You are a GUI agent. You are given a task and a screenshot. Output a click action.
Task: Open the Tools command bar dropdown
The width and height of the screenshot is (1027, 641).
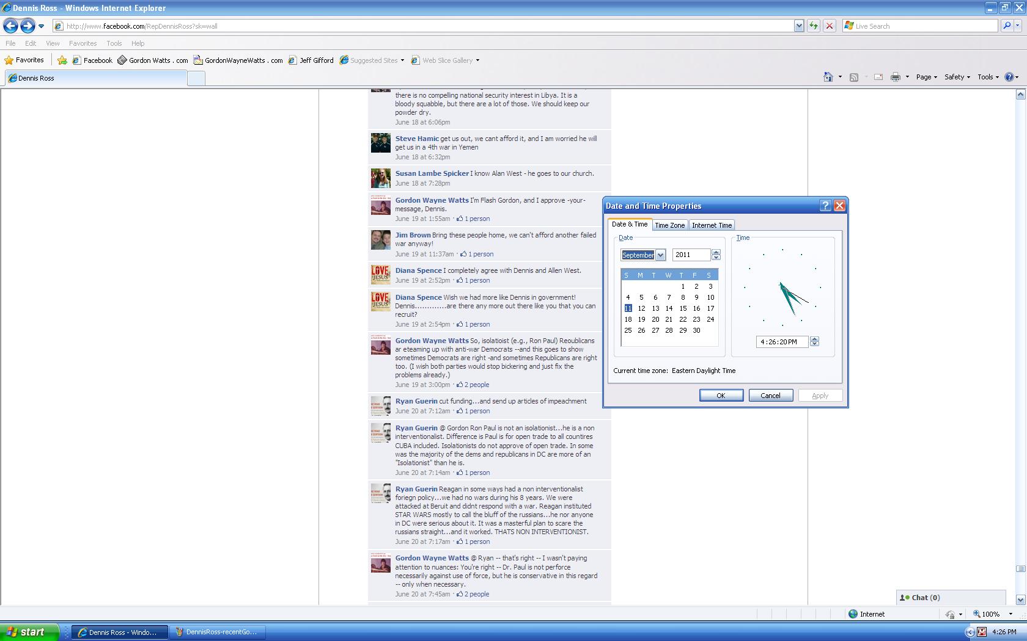click(988, 77)
